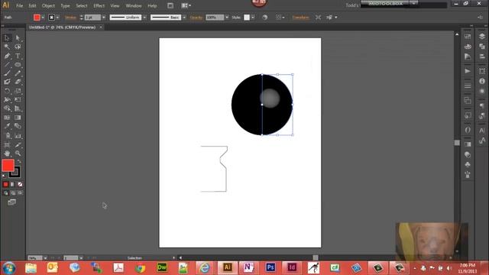Select the Lasso tool
Image resolution: width=489 pixels, height=275 pixels.
tap(18, 47)
